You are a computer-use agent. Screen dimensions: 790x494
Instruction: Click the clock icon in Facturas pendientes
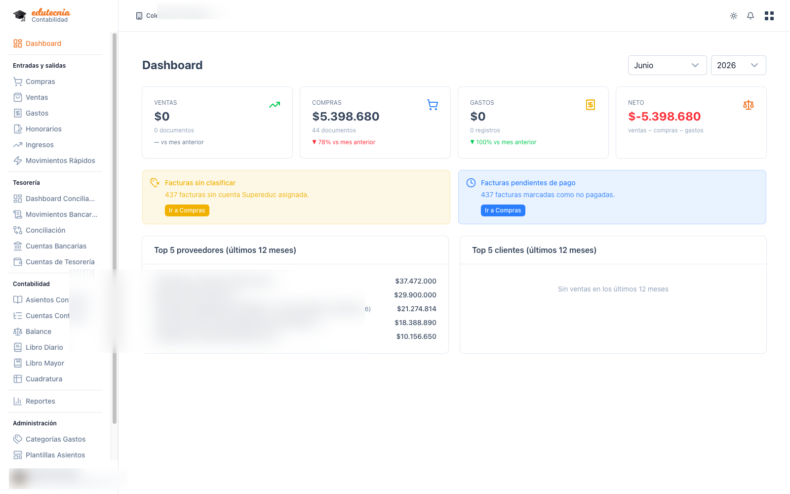pyautogui.click(x=471, y=183)
